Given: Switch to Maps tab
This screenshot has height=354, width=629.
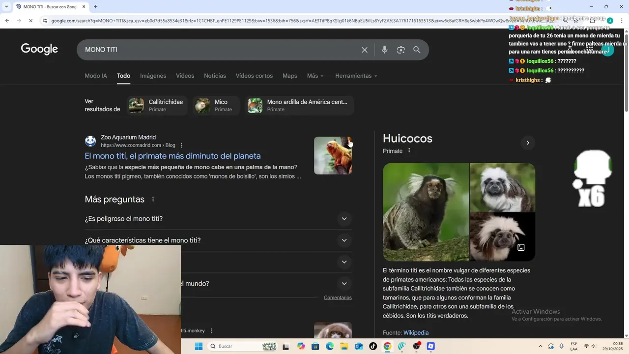Looking at the screenshot, I should tap(290, 76).
